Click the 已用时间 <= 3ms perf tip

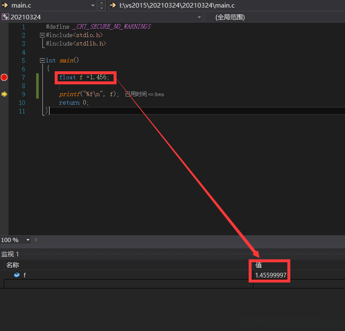pos(145,94)
